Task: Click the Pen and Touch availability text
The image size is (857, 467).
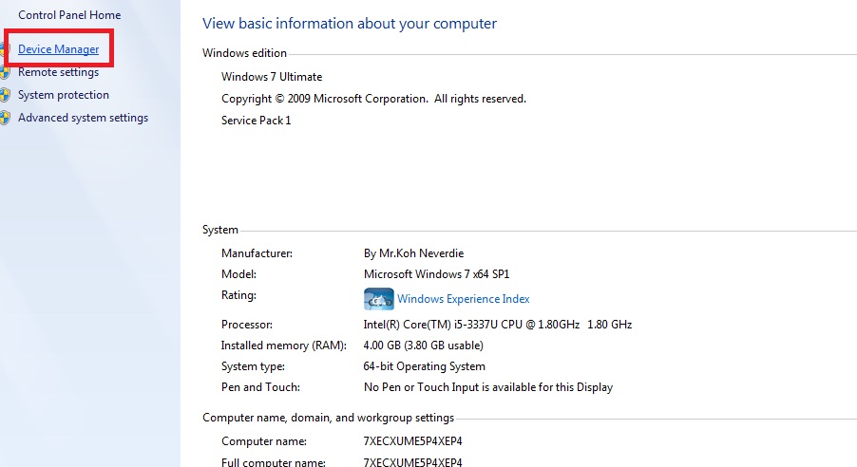Action: click(488, 387)
